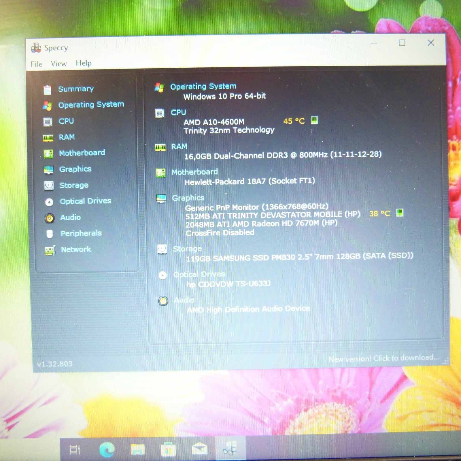Select Storage in the sidebar

[x=74, y=185]
